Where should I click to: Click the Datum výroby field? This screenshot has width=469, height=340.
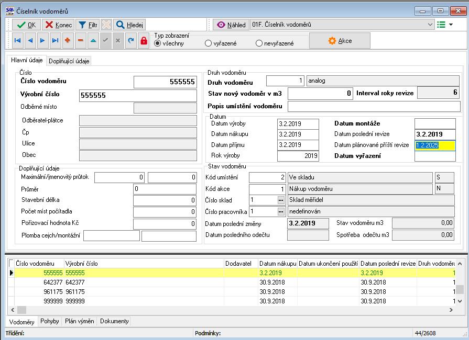pos(298,124)
